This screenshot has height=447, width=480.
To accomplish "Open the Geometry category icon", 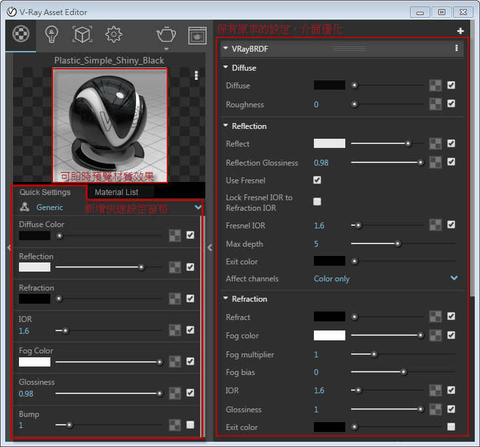I will point(82,34).
